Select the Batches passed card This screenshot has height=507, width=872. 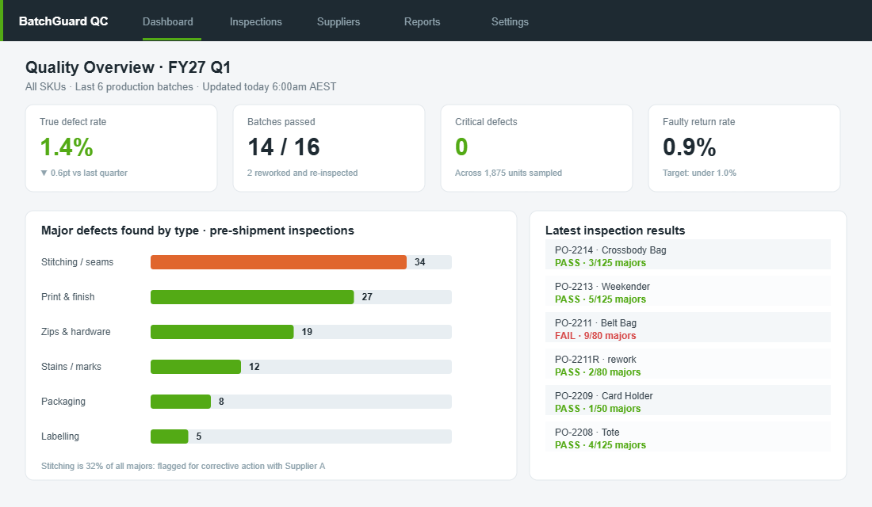point(329,148)
